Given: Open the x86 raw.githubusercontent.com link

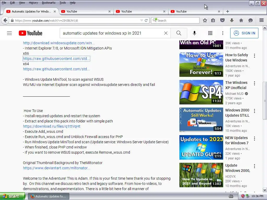Looking at the screenshot, I should pyautogui.click(x=56, y=59).
